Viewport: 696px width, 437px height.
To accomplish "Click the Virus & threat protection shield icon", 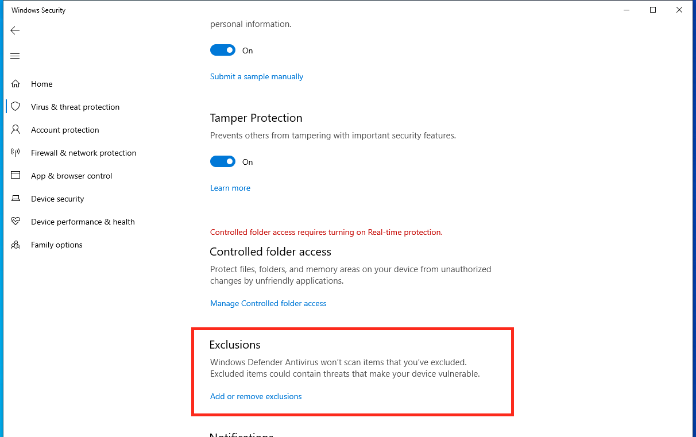I will (16, 107).
